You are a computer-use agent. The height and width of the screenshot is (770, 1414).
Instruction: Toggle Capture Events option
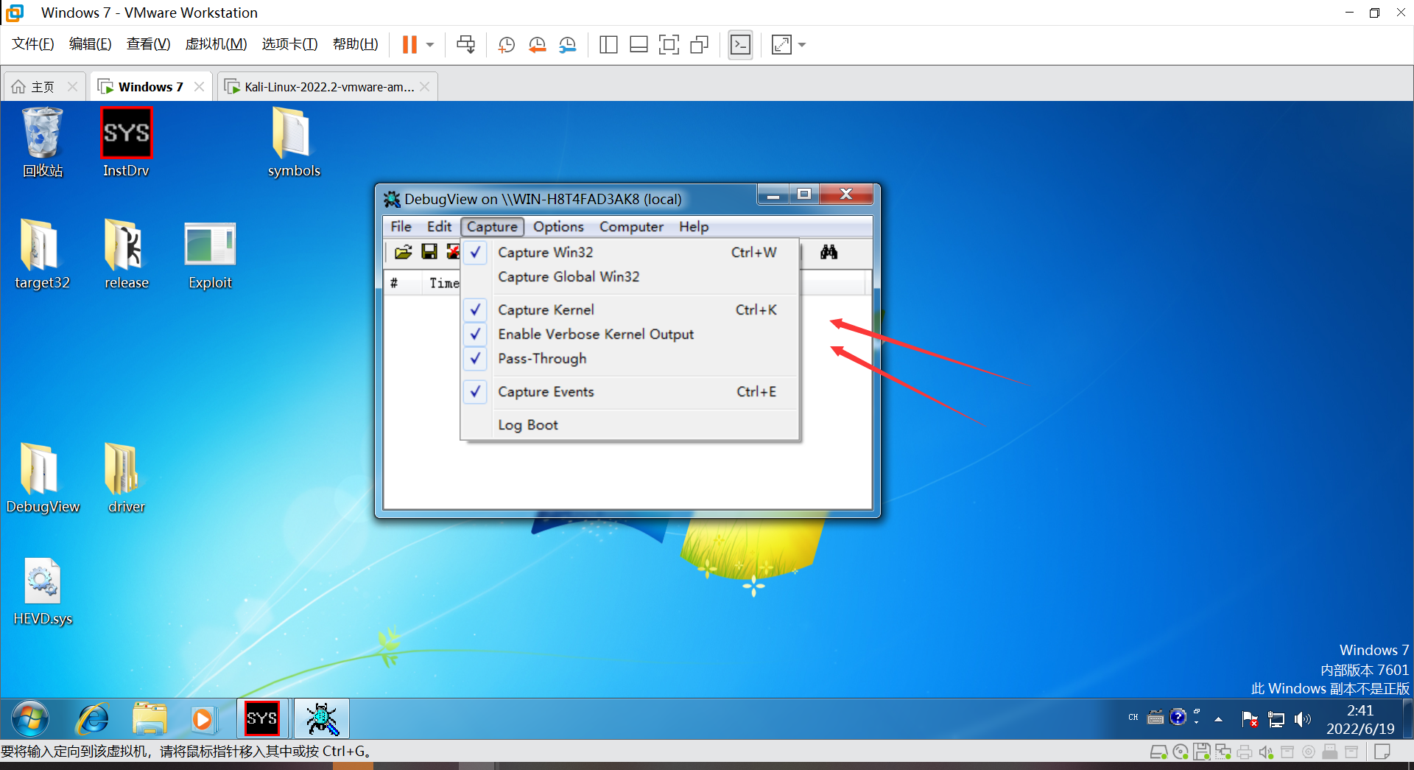point(630,392)
